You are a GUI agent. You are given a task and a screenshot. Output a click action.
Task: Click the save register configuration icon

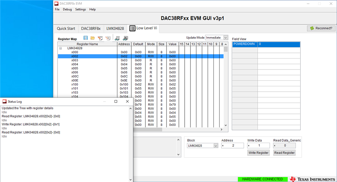[85, 38]
